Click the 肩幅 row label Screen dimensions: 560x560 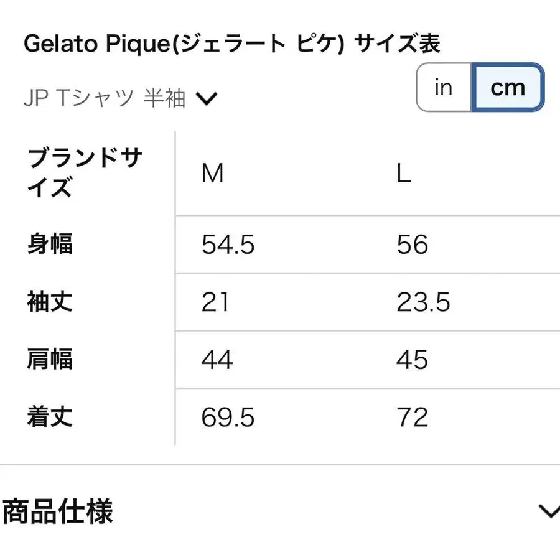coord(50,360)
